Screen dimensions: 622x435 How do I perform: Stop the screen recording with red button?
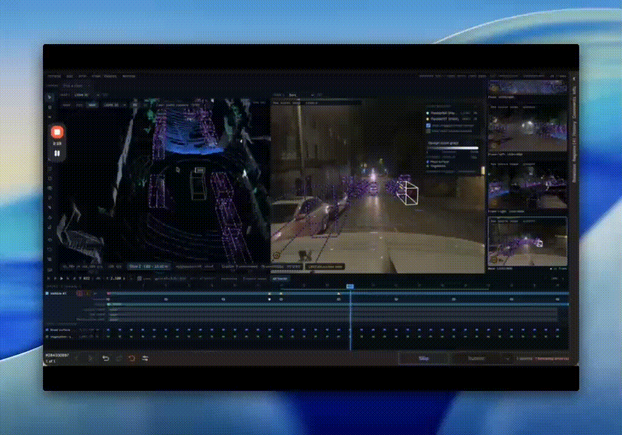pos(57,132)
